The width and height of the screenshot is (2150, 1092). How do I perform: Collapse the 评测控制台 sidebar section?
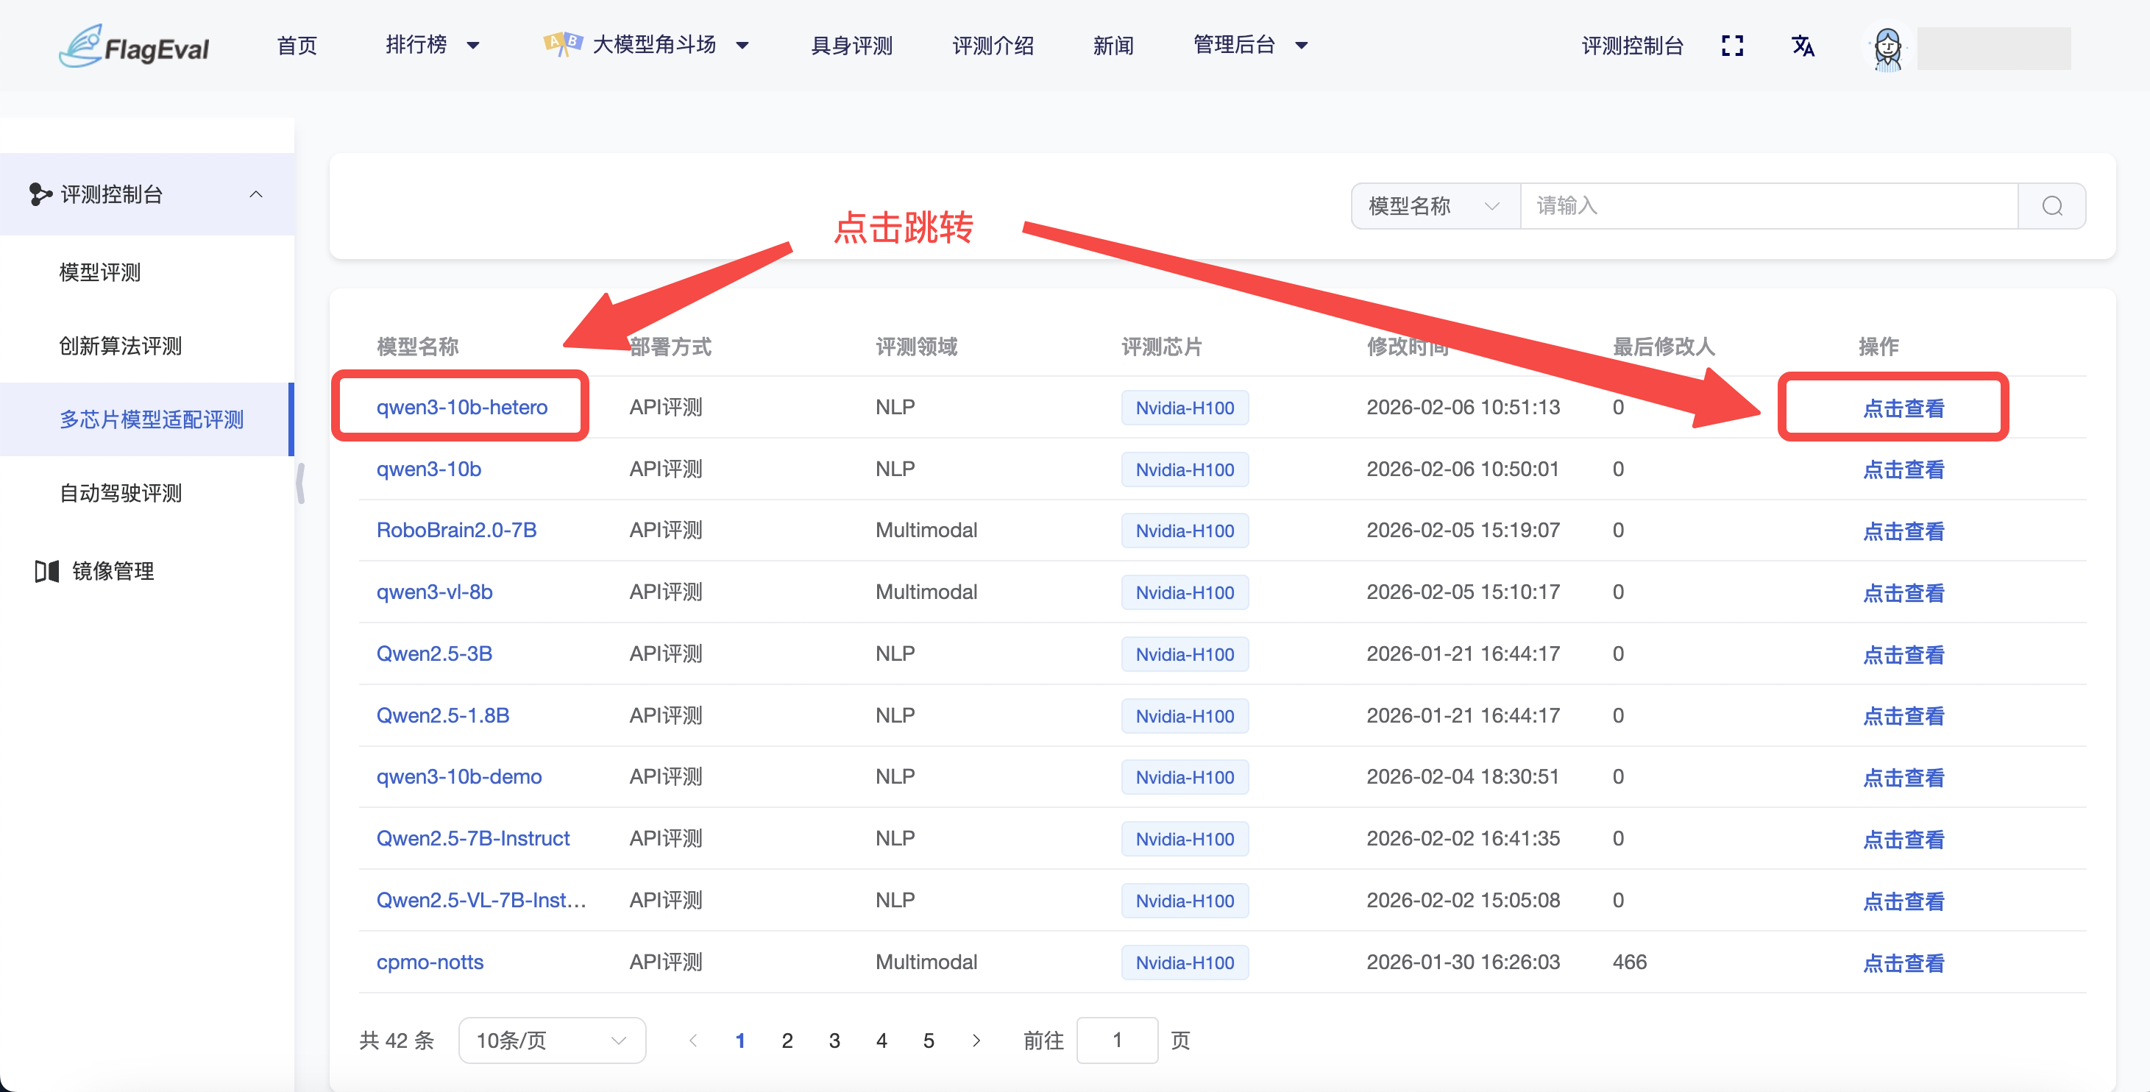coord(256,194)
